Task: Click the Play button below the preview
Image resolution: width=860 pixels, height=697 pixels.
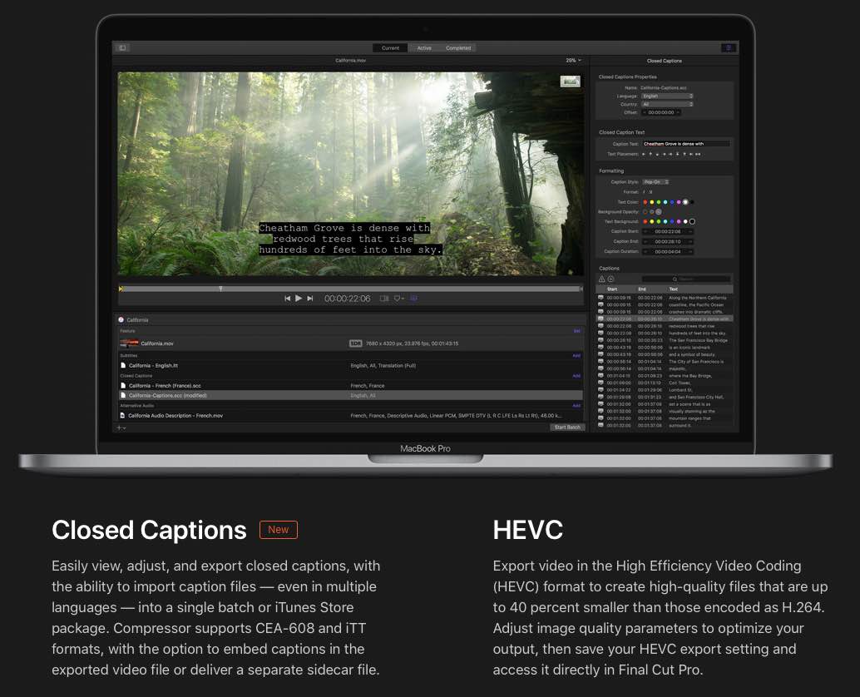Action: 299,299
